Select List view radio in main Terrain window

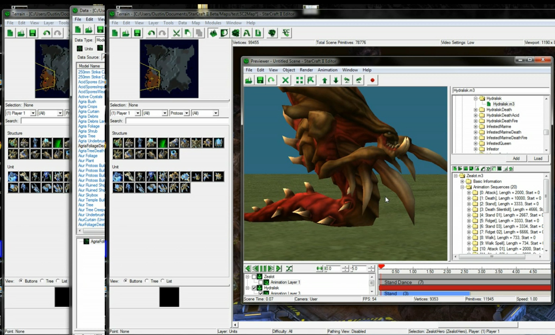coord(162,281)
